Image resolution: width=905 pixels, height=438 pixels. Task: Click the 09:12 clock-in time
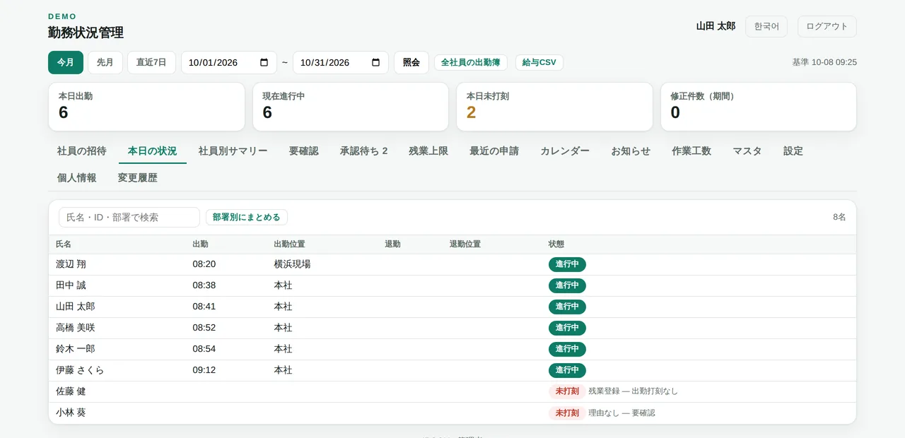[204, 370]
